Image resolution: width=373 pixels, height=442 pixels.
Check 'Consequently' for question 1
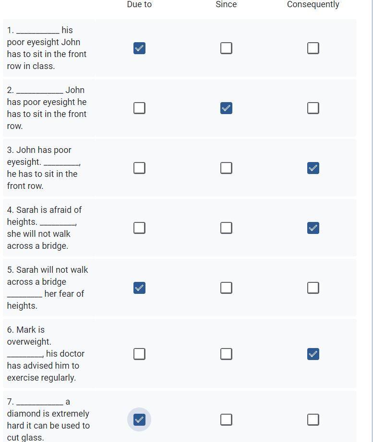[313, 48]
